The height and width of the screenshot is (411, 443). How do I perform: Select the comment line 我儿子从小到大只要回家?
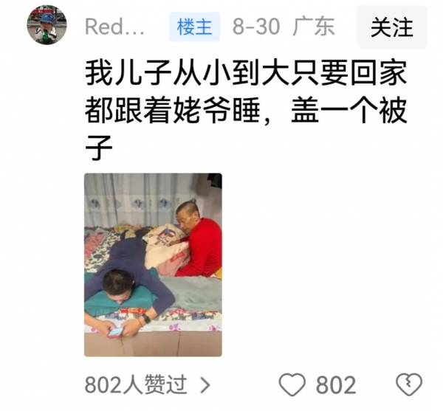(246, 73)
